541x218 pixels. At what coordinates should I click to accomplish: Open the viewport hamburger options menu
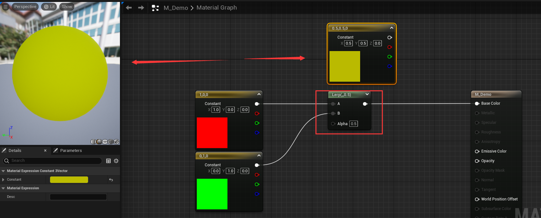[x=5, y=7]
